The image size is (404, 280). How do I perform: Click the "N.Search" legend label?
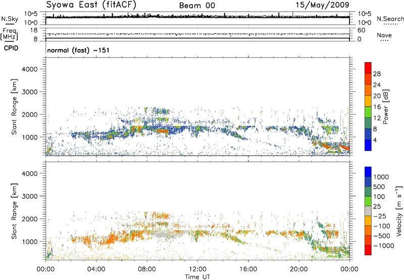390,19
